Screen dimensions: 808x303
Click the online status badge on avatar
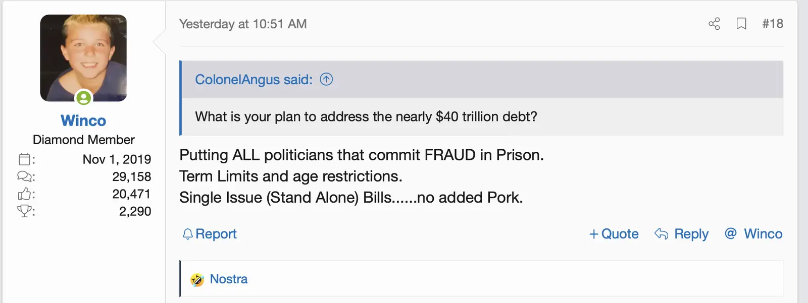pos(84,97)
